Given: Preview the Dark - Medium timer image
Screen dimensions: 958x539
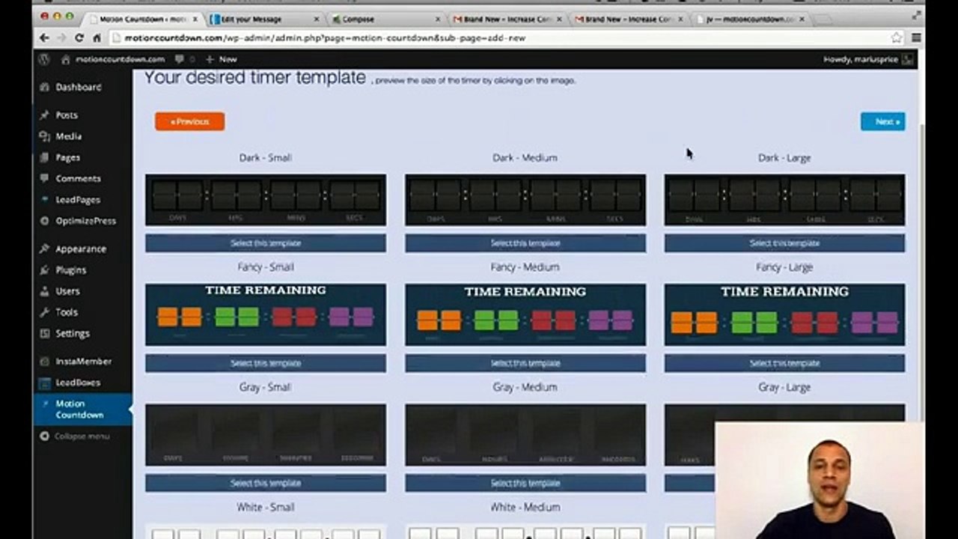Looking at the screenshot, I should 525,200.
